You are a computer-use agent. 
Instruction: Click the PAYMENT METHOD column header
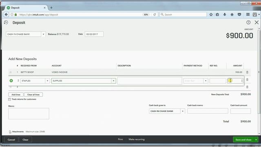193,66
